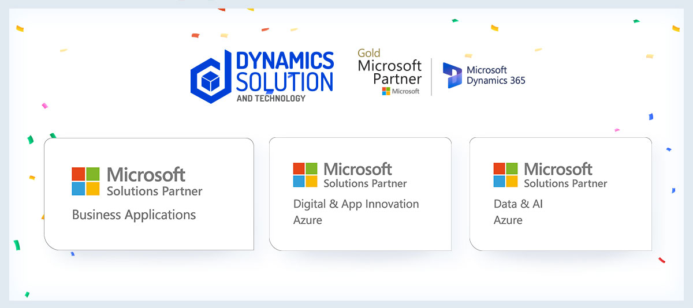Click 'Microsoft' wordmark in Business Applications card

pos(146,174)
